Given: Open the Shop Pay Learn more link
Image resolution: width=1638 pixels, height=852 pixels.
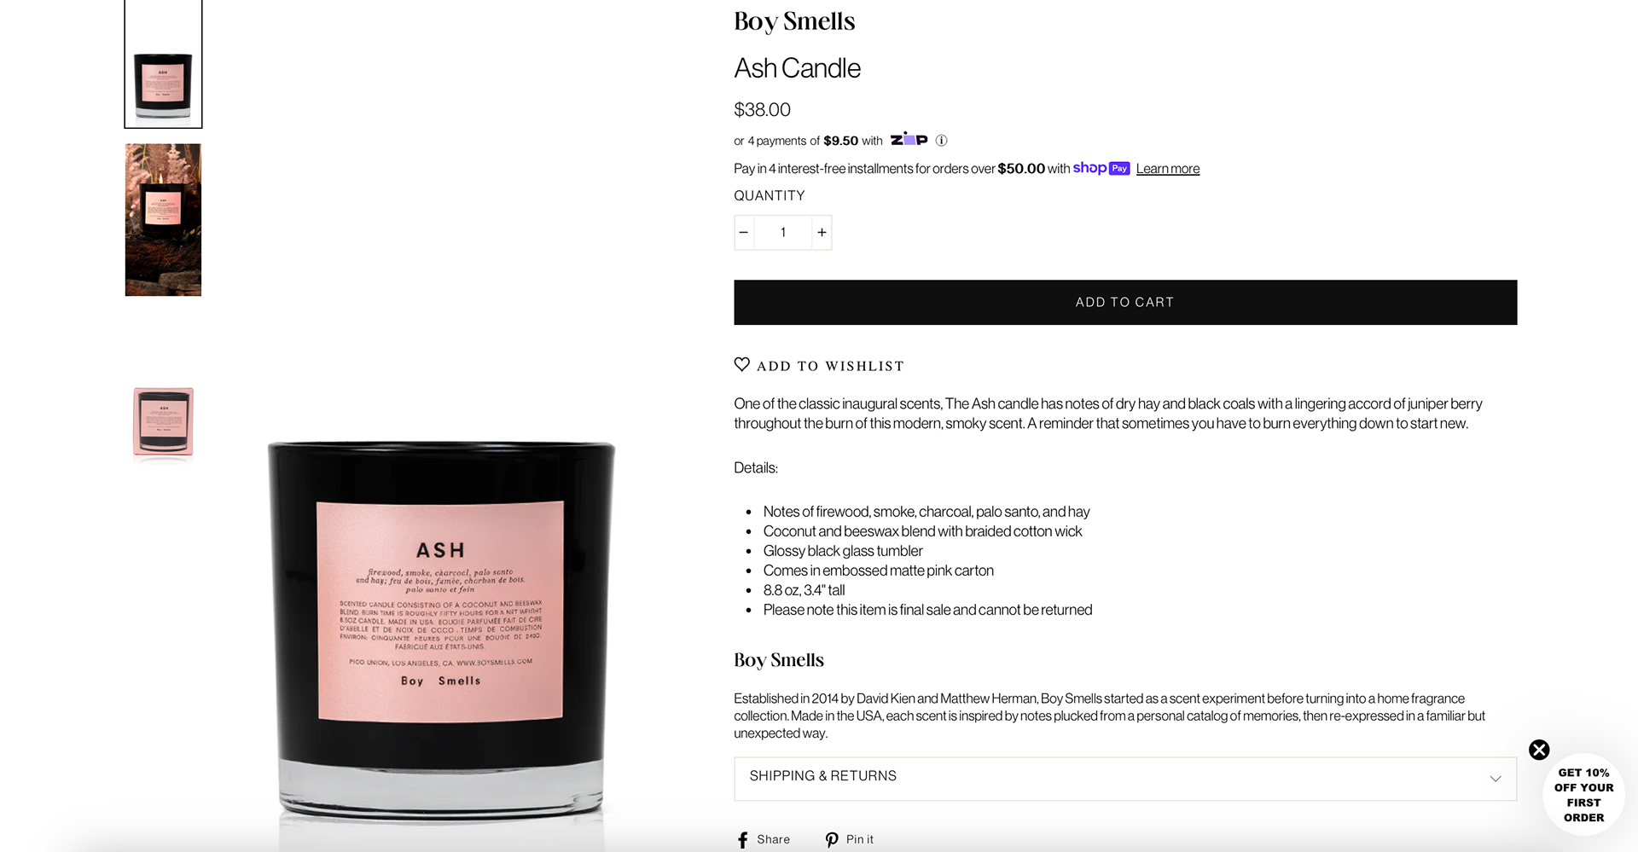Looking at the screenshot, I should (x=1167, y=169).
